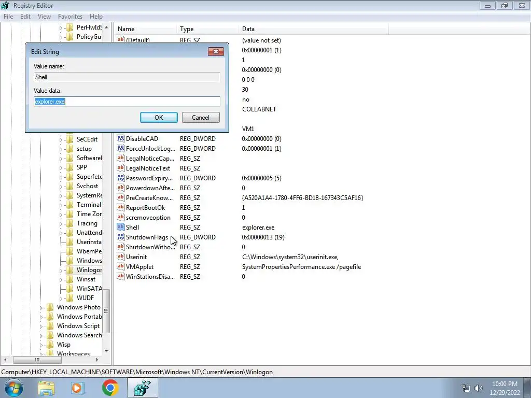Expand the SPP registry key
This screenshot has width=531, height=398.
61,167
